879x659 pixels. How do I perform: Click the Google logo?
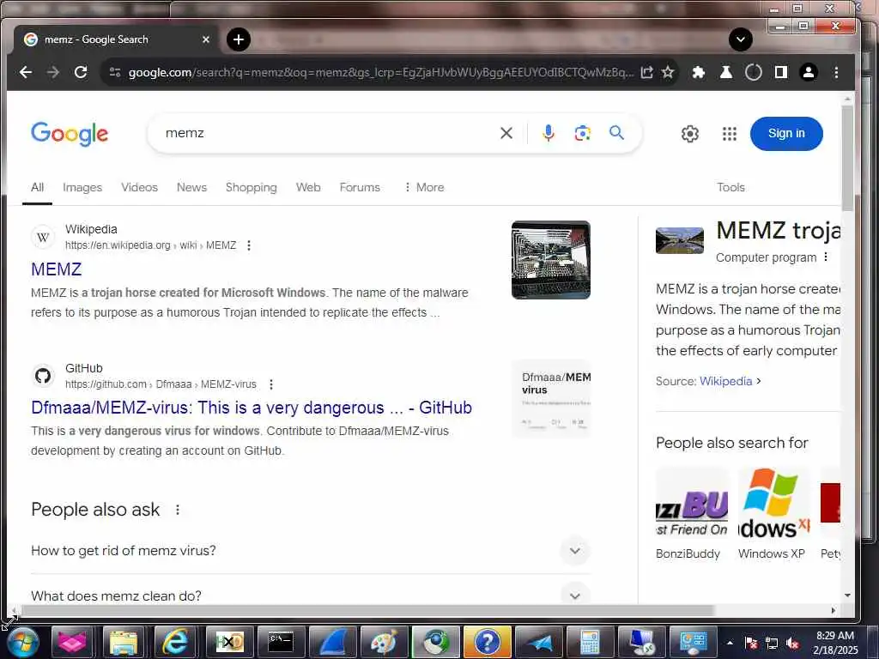click(x=70, y=133)
